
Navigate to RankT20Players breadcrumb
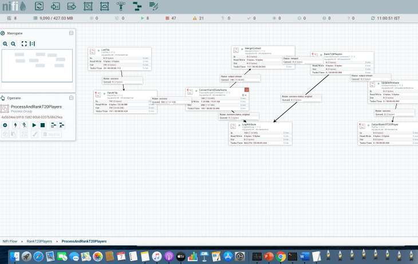pos(40,242)
